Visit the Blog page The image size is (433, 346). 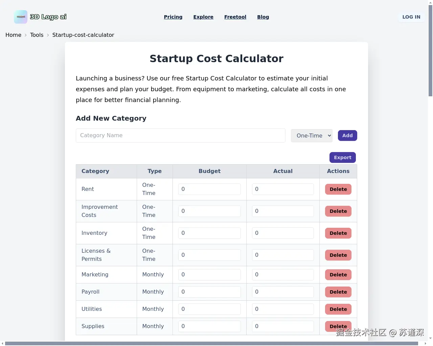pyautogui.click(x=263, y=17)
